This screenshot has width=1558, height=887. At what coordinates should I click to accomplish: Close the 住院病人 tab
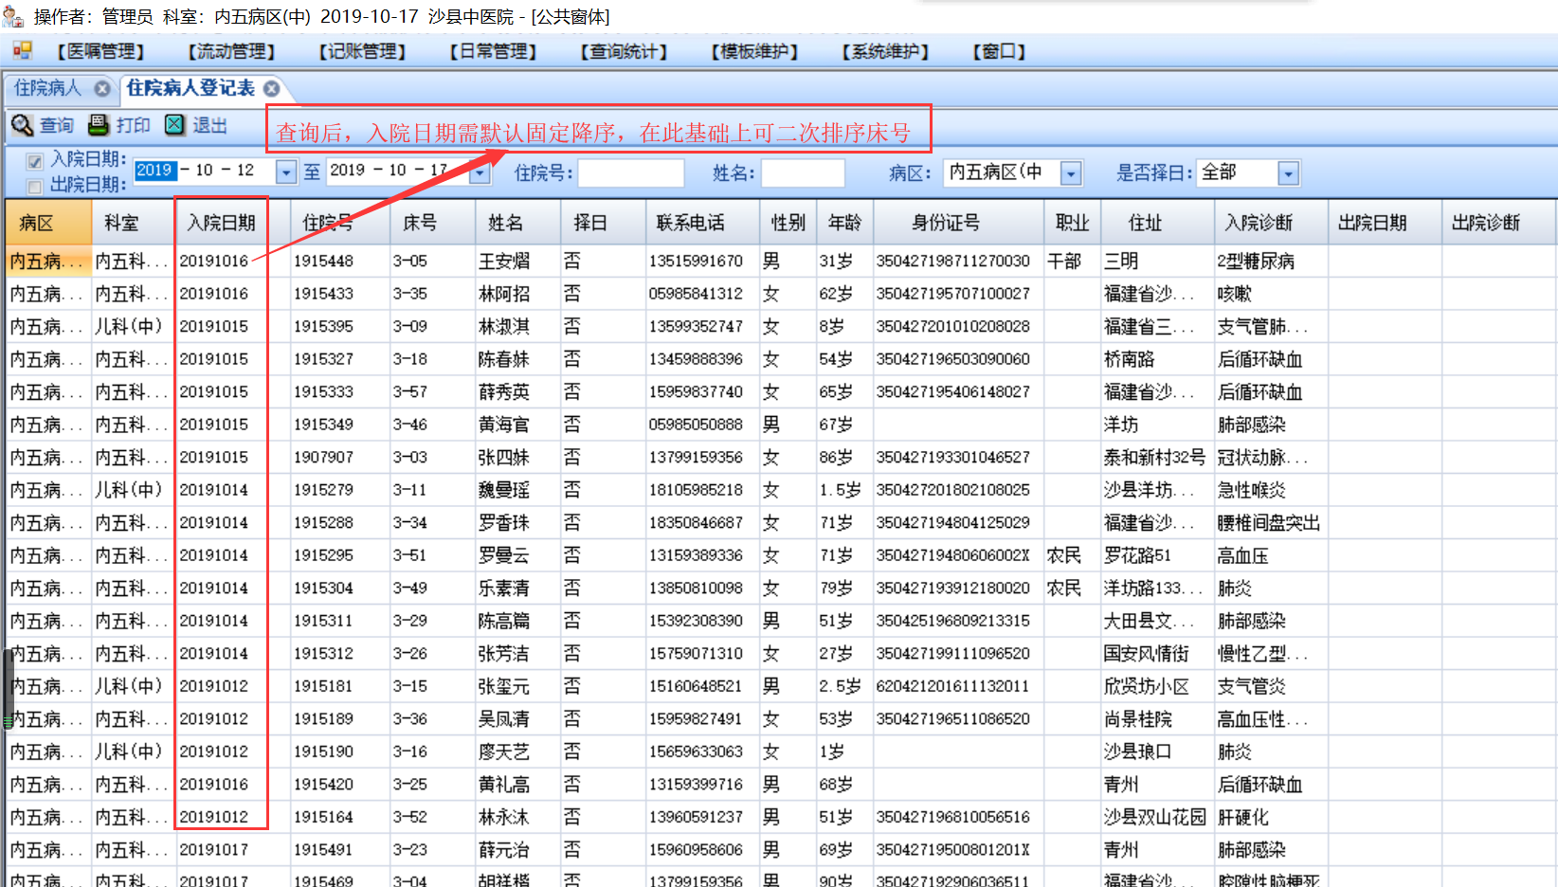coord(101,89)
